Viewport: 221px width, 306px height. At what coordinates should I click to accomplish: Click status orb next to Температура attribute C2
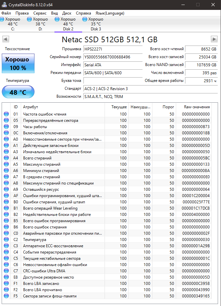click(x=6, y=240)
